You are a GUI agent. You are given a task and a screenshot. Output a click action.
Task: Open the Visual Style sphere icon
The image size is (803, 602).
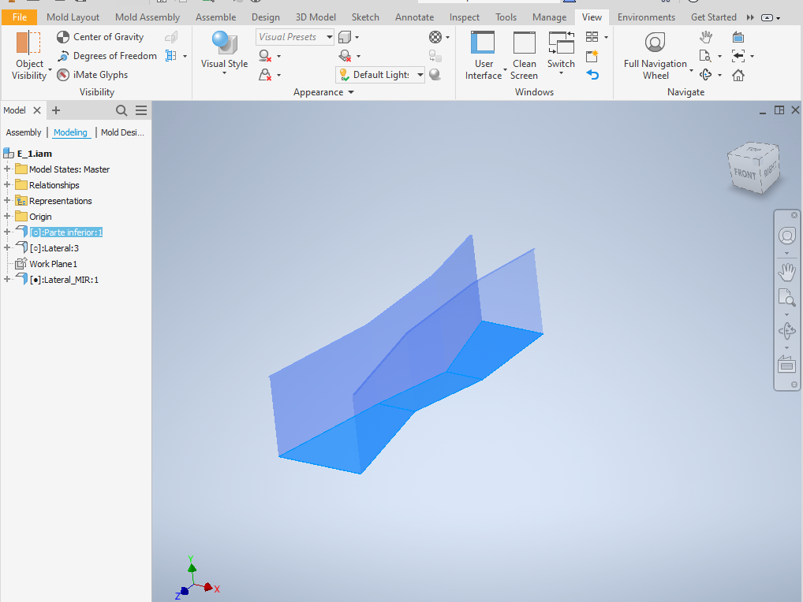[224, 43]
